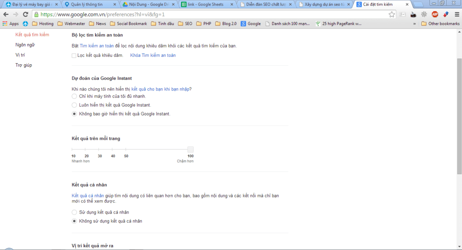Click the green HTTPS padlock icon
Image resolution: width=462 pixels, height=250 pixels.
tap(36, 14)
